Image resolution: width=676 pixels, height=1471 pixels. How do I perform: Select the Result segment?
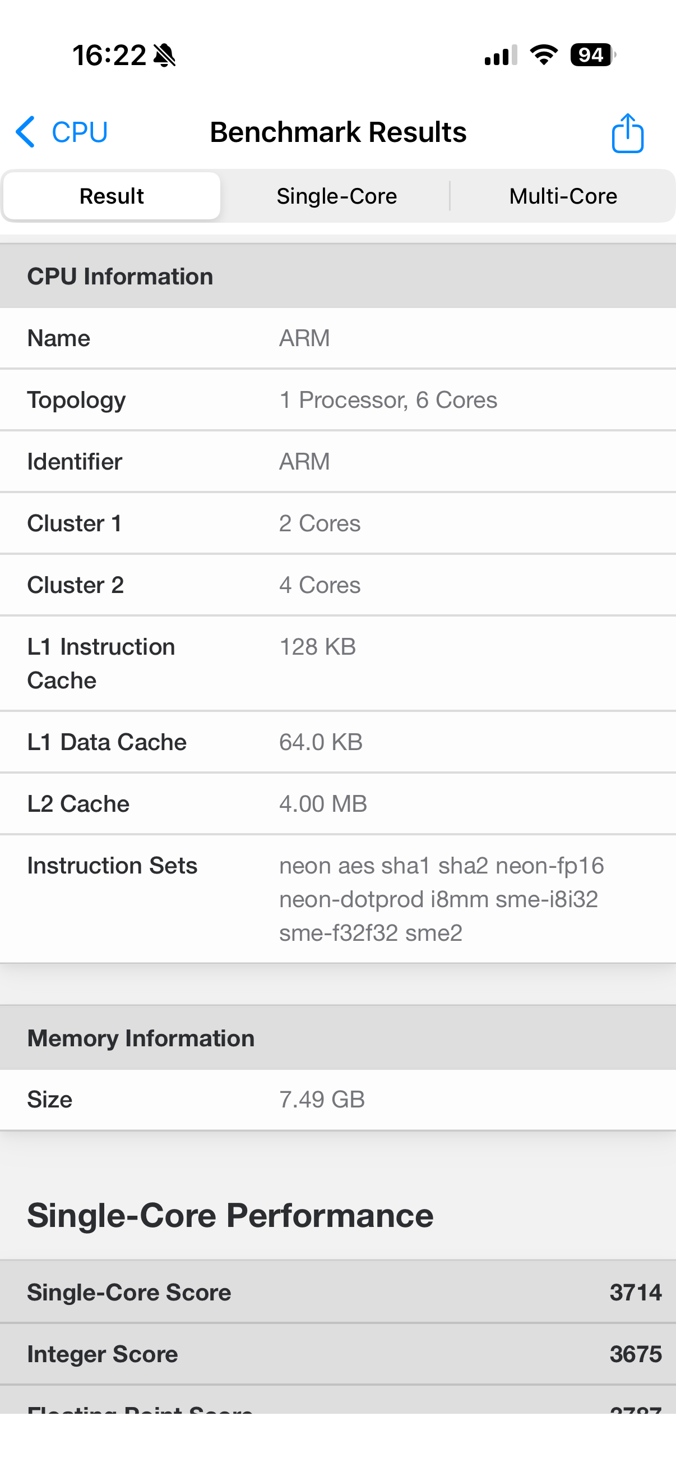tap(112, 196)
